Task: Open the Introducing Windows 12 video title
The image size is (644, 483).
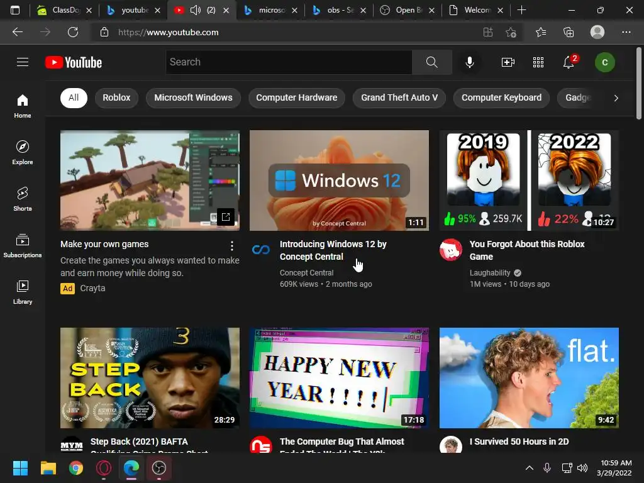Action: point(333,250)
